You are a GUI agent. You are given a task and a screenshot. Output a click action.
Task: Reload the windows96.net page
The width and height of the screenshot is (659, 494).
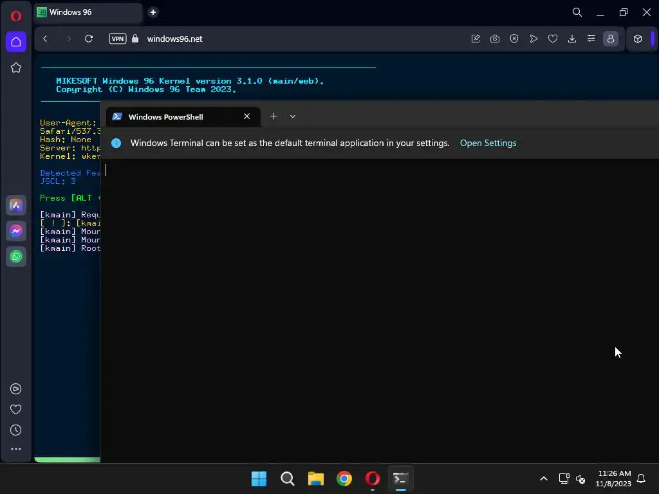pos(89,39)
